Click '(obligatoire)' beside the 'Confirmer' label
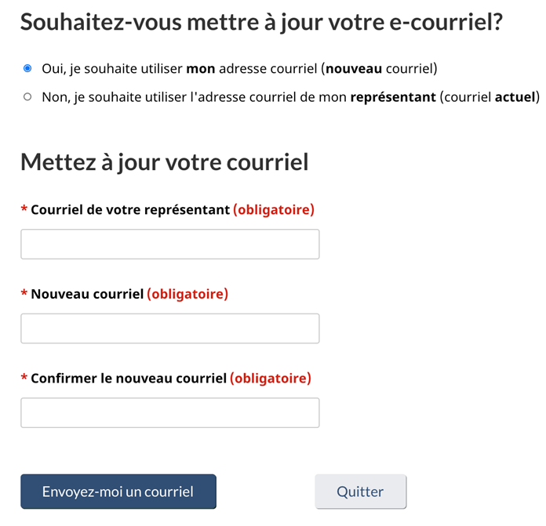Image resolution: width=546 pixels, height=526 pixels. point(270,378)
